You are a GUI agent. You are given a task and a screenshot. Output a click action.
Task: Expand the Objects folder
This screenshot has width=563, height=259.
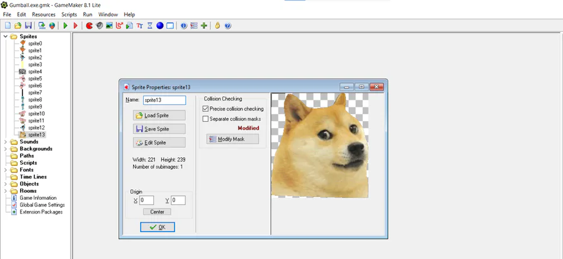click(6, 183)
